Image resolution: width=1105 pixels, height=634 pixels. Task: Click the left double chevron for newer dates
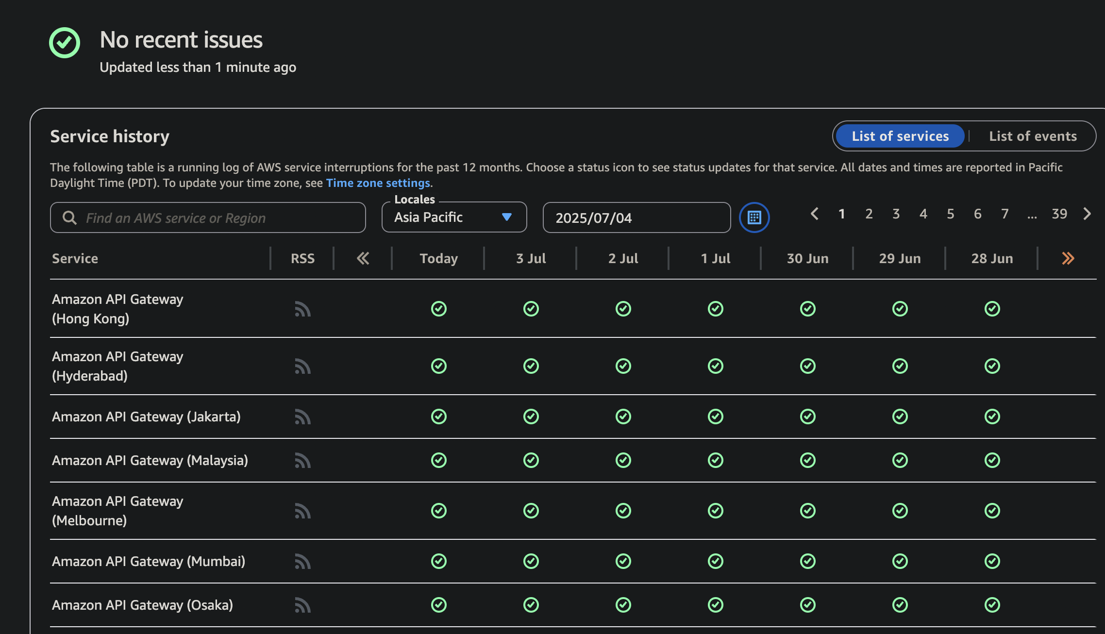coord(363,258)
